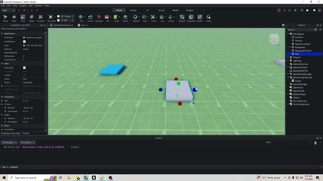Choose the Rotate tool
The height and width of the screenshot is (181, 323).
pos(32,18)
